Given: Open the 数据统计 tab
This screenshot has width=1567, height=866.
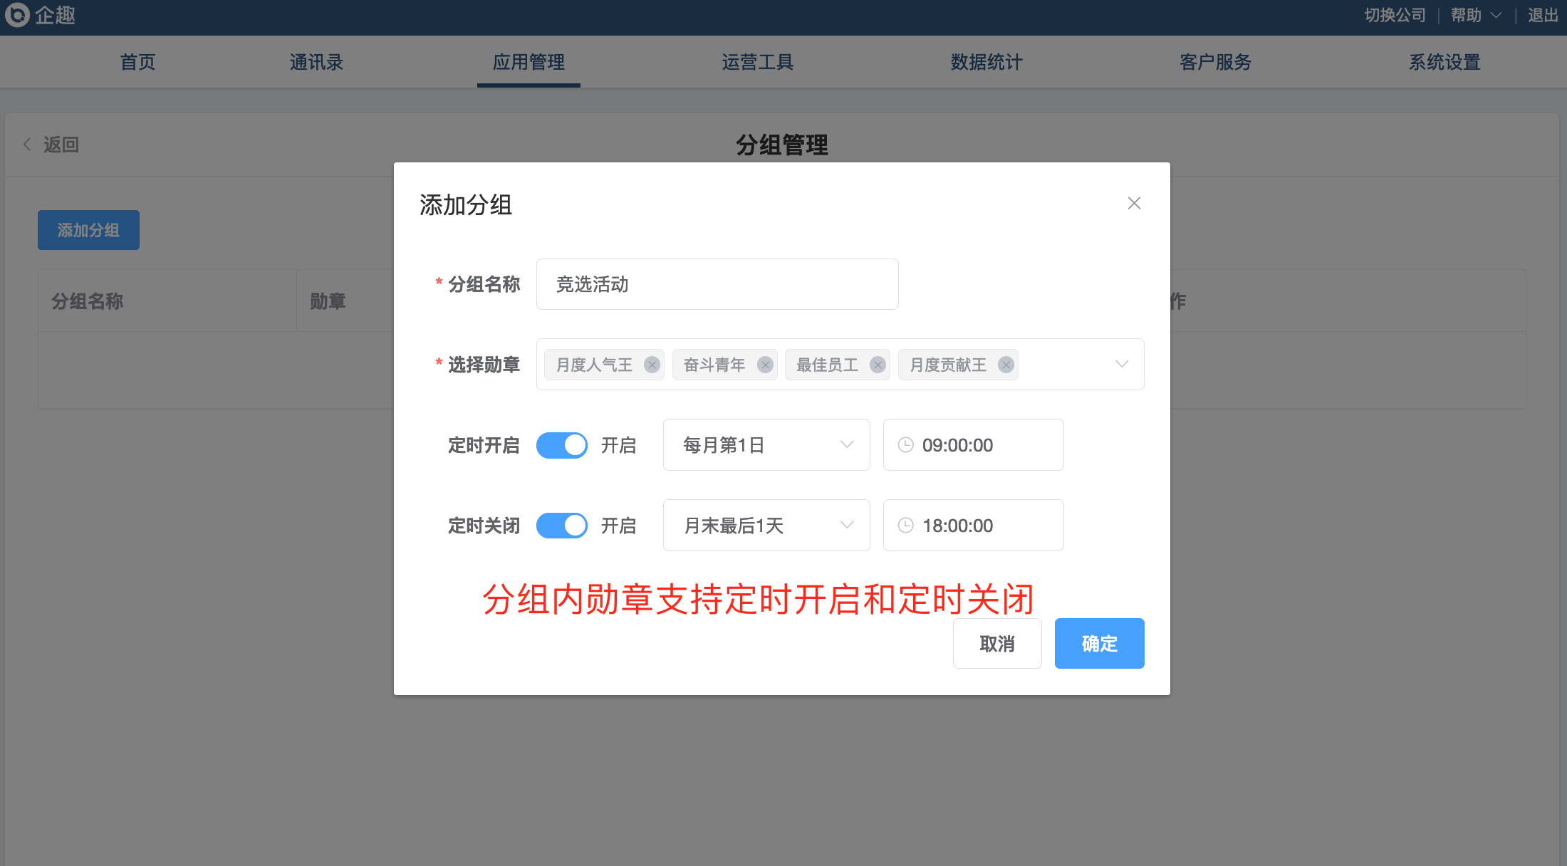Looking at the screenshot, I should point(986,63).
